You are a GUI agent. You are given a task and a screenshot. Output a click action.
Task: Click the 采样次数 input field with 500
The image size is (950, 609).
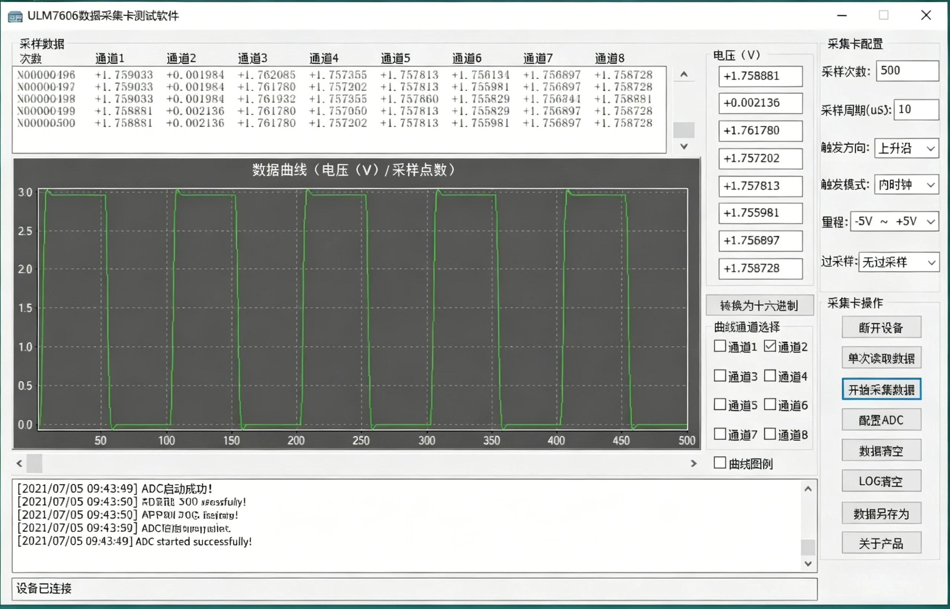tap(907, 71)
